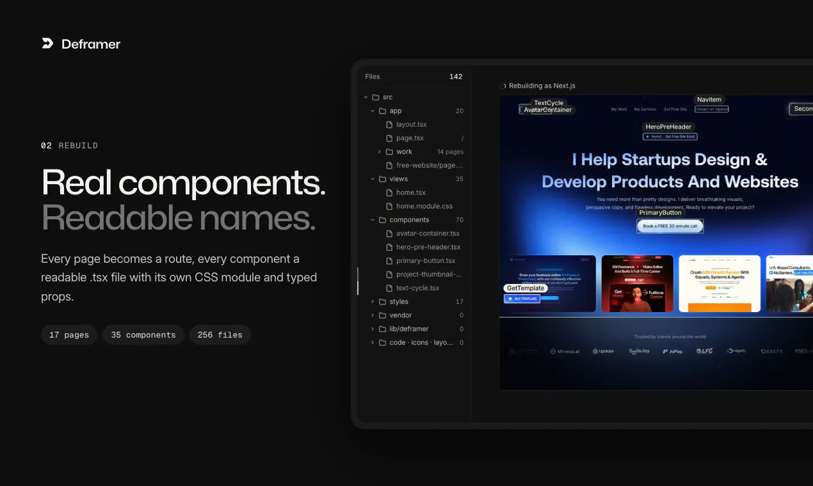Click the 17 pages pill
Image resolution: width=813 pixels, height=486 pixels.
pyautogui.click(x=69, y=335)
